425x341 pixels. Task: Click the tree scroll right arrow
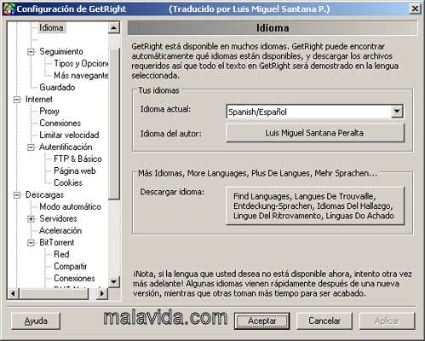point(102,293)
